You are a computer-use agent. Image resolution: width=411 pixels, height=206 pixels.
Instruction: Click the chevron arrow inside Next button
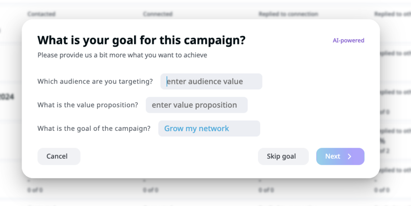point(350,156)
